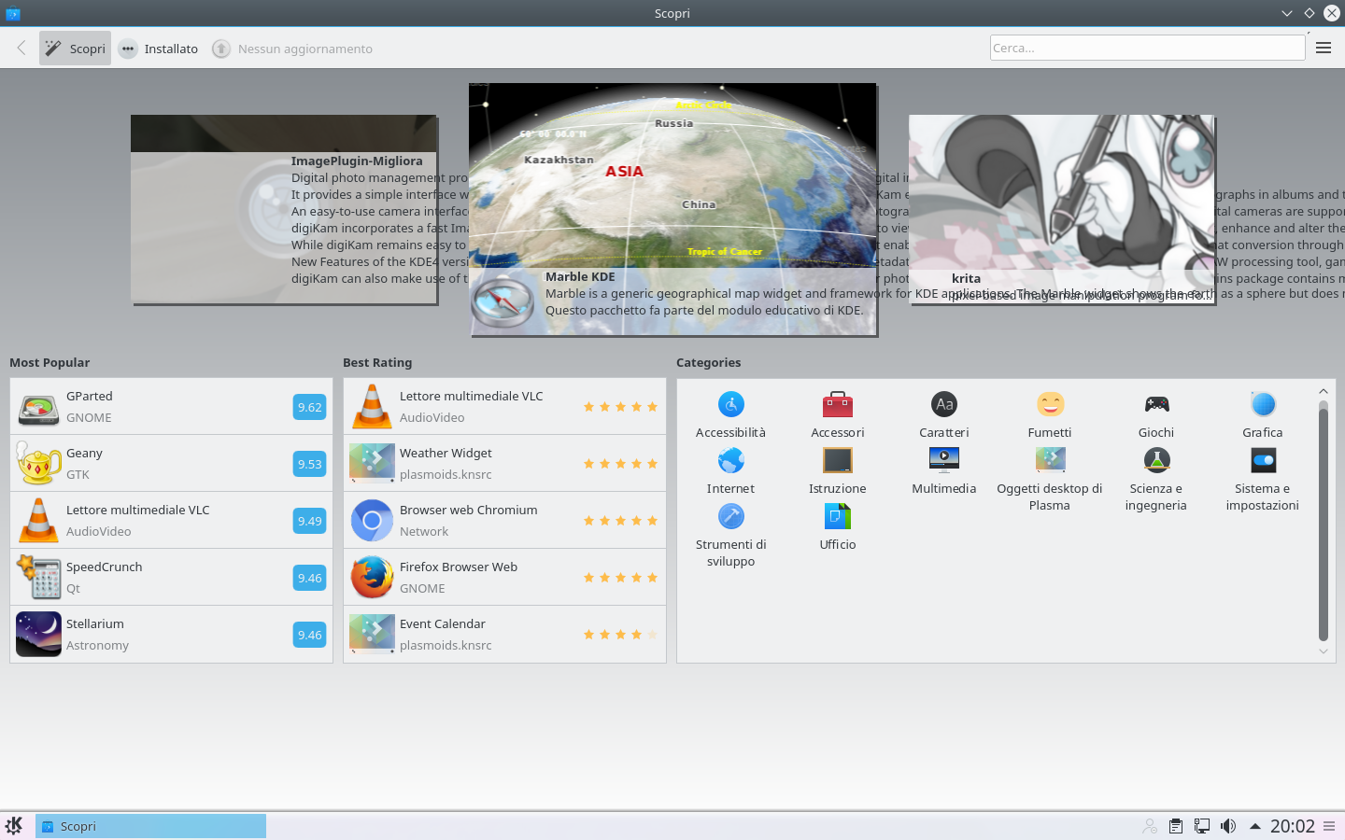Click the Internet category globe icon
This screenshot has height=840, width=1345.
coord(730,461)
